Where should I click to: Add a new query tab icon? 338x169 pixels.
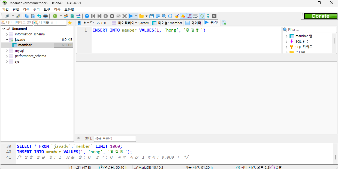[224, 23]
